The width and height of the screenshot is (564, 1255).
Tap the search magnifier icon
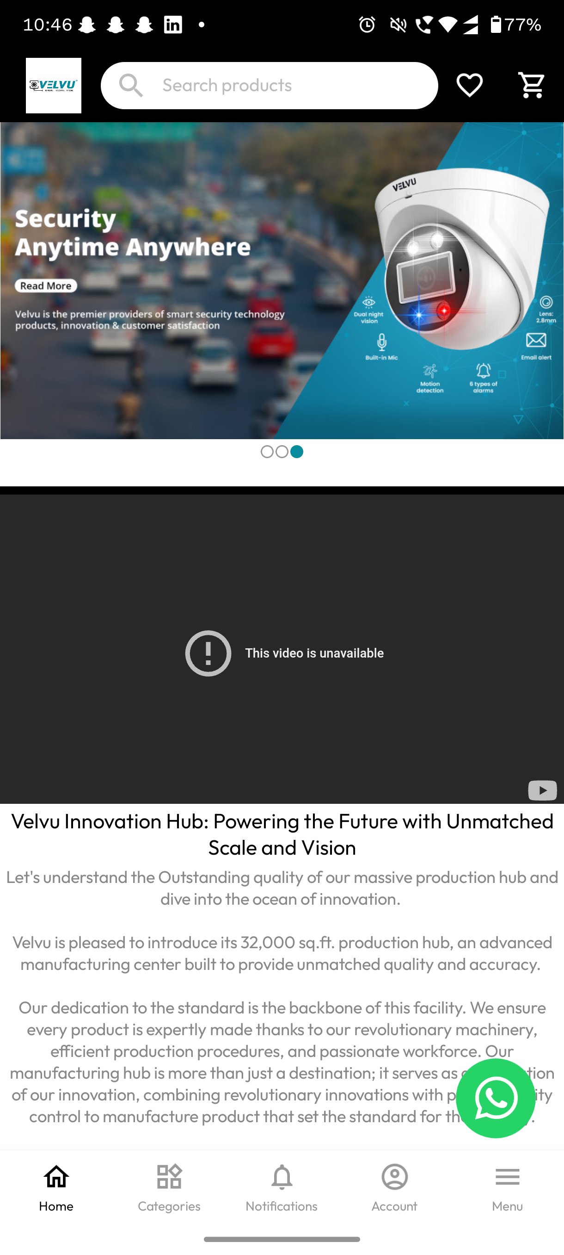click(x=131, y=85)
